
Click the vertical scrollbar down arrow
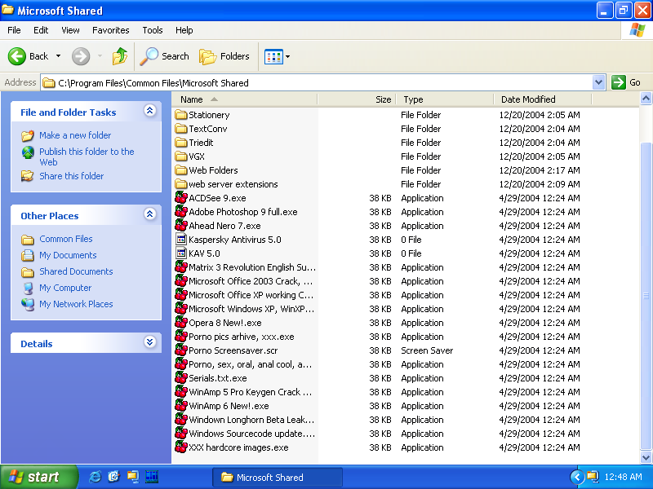tap(646, 457)
